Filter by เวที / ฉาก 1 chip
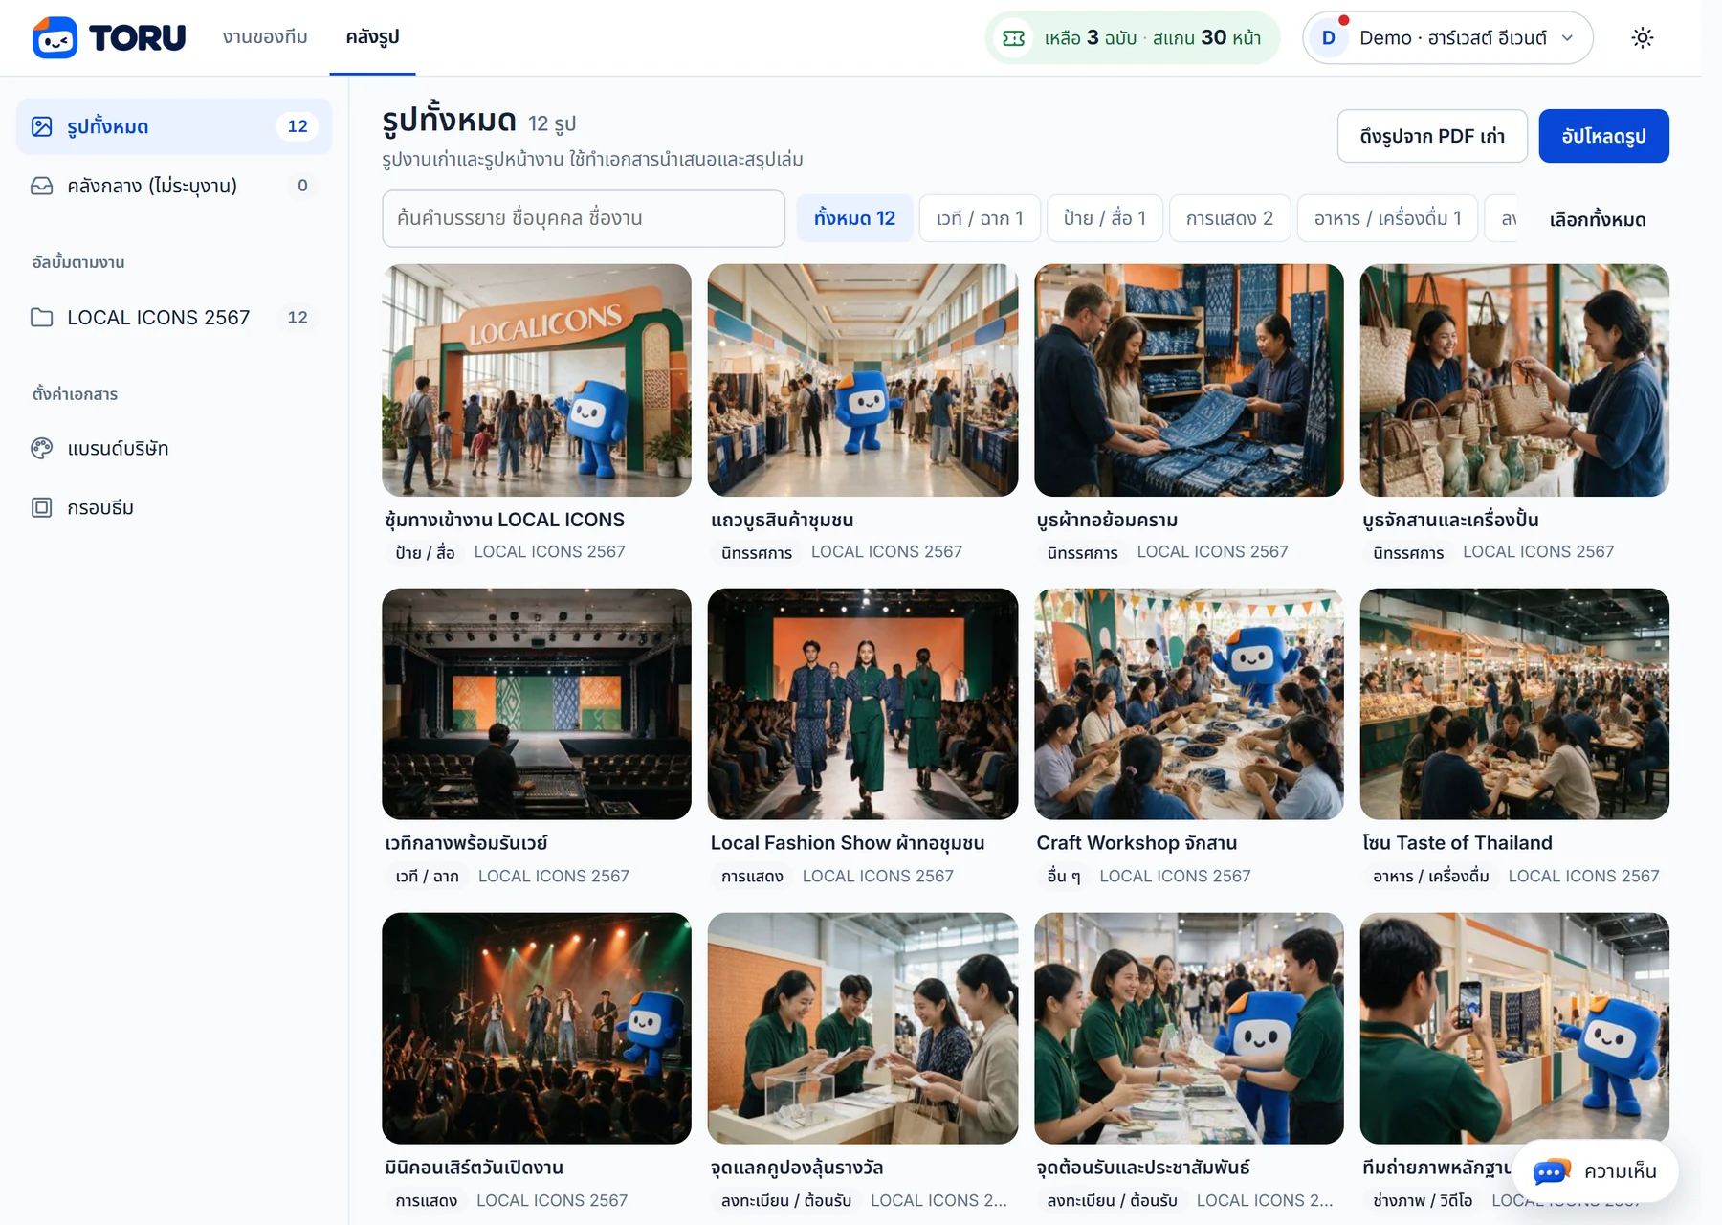1722x1225 pixels. (980, 218)
